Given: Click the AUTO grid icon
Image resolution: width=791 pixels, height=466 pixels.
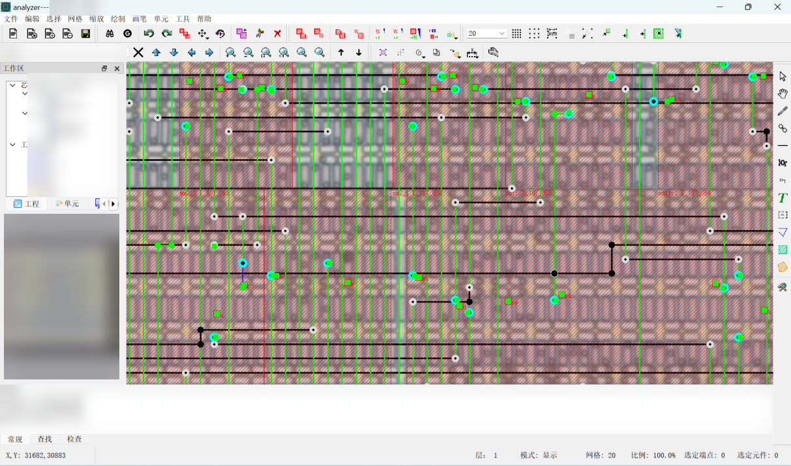Looking at the screenshot, I should (x=552, y=33).
